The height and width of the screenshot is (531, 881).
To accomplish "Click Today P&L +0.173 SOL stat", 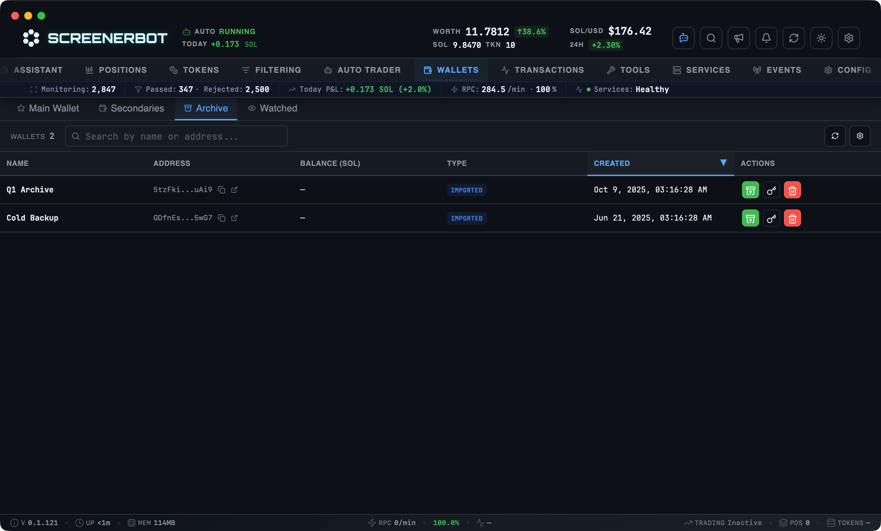I will [360, 89].
